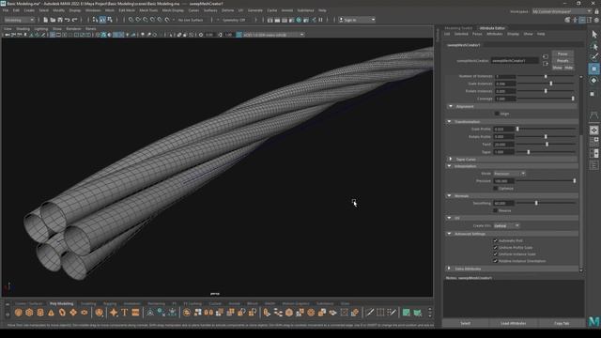The width and height of the screenshot is (601, 338).
Task: Open the Curves menu
Action: point(193,10)
